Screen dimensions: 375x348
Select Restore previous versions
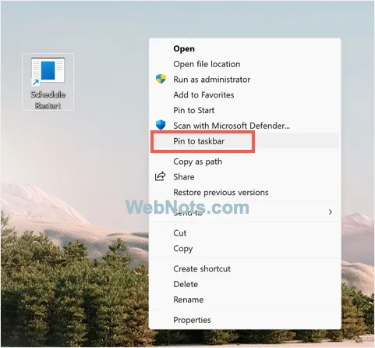[x=221, y=193]
